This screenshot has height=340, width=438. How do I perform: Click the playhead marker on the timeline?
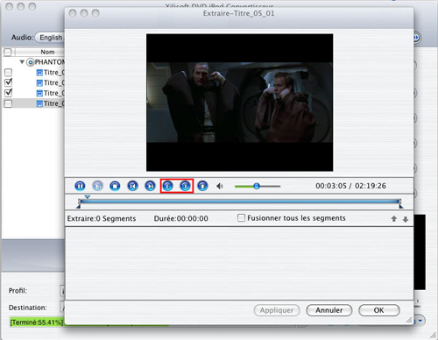[88, 197]
